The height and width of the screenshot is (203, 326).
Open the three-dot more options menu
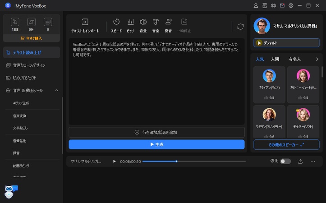(312, 161)
